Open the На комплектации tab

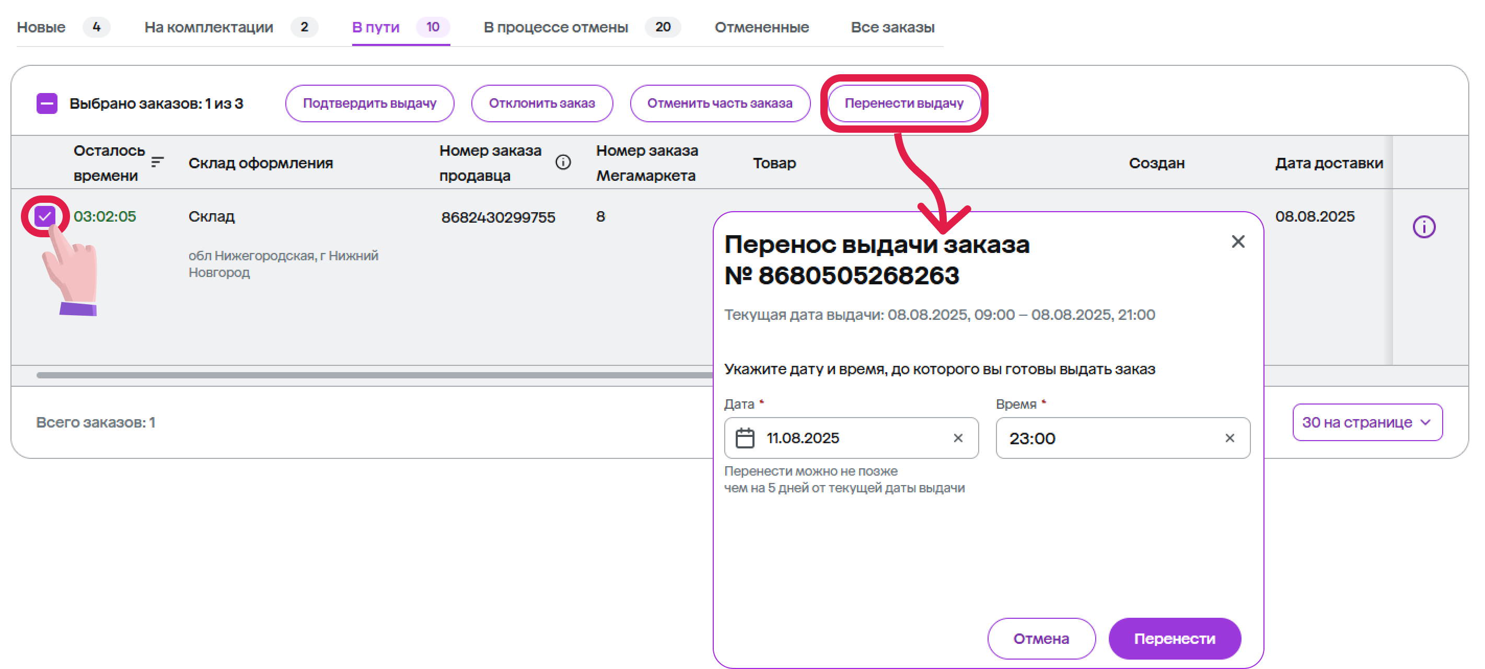pyautogui.click(x=208, y=27)
